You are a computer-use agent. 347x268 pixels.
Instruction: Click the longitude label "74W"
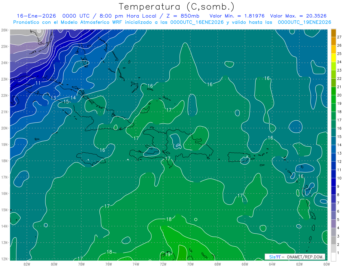click(136, 264)
